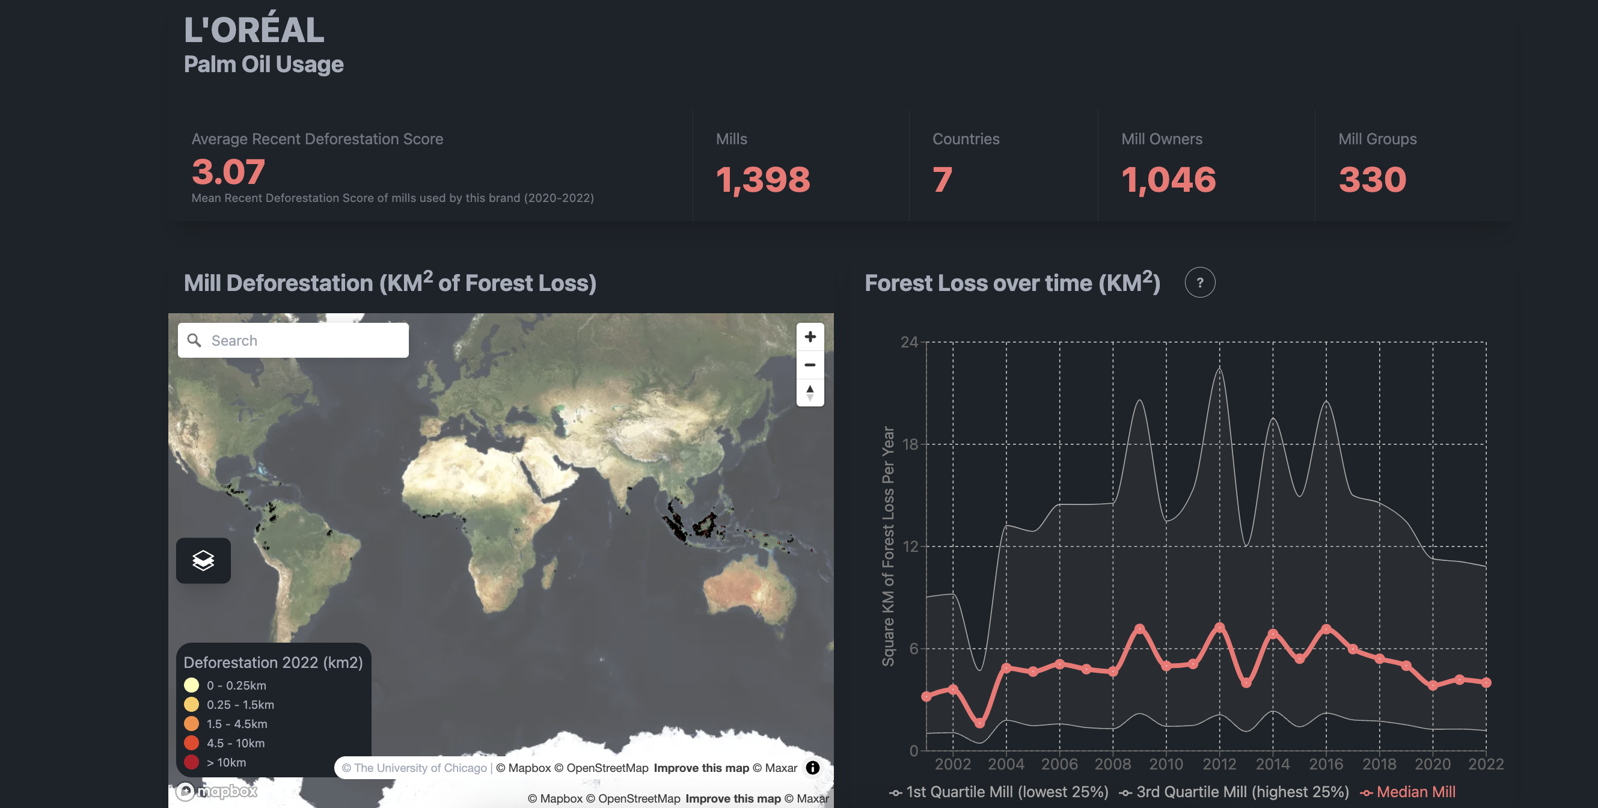This screenshot has height=808, width=1598.
Task: Click the greater than 10km red swatch
Action: pyautogui.click(x=191, y=762)
